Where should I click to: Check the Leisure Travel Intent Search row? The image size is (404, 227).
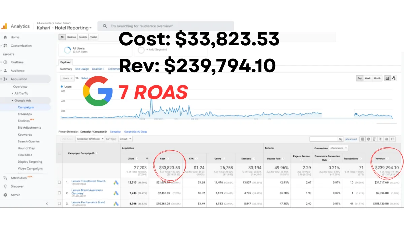tap(60, 182)
